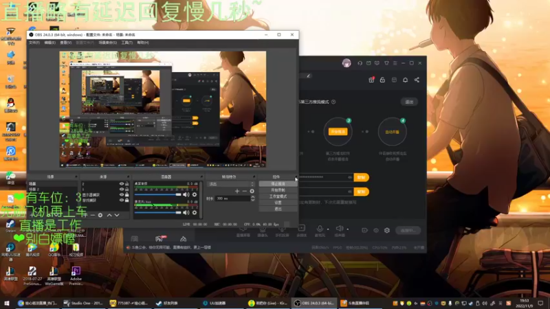The height and width of the screenshot is (309, 550).
Task: Toggle the lock on source 2
Action: coord(127,183)
